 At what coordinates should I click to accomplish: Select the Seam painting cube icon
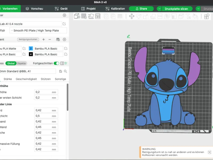[x=181, y=16]
